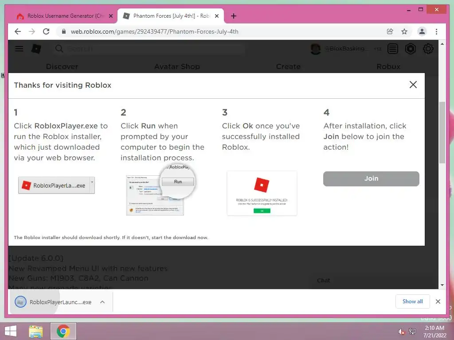Open the Robux menu item

(x=388, y=66)
